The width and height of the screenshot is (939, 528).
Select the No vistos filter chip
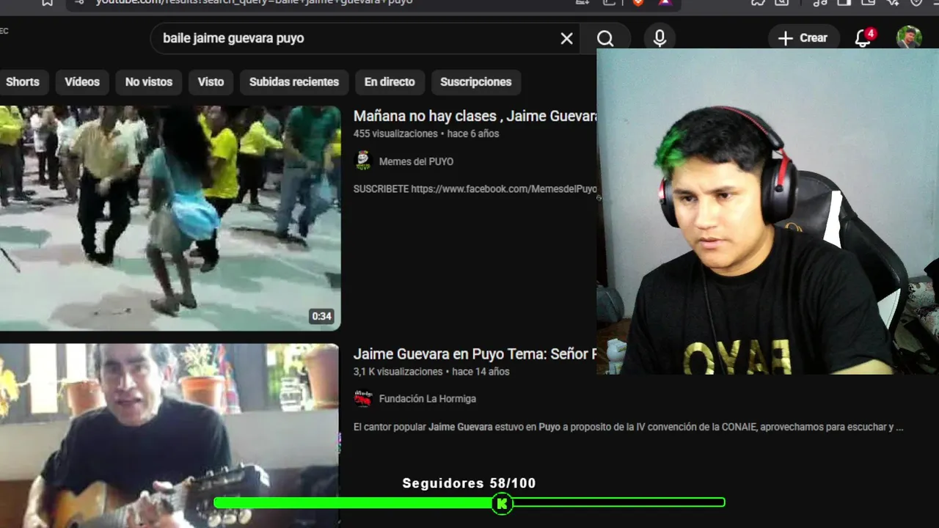click(148, 82)
